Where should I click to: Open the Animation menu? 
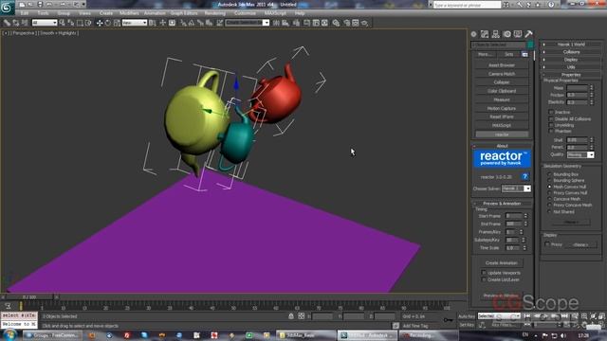[155, 13]
